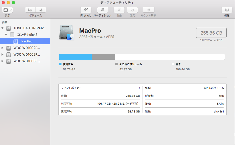The image size is (235, 145).
Task: Select the MacPro volume in sidebar
Action: point(26,41)
